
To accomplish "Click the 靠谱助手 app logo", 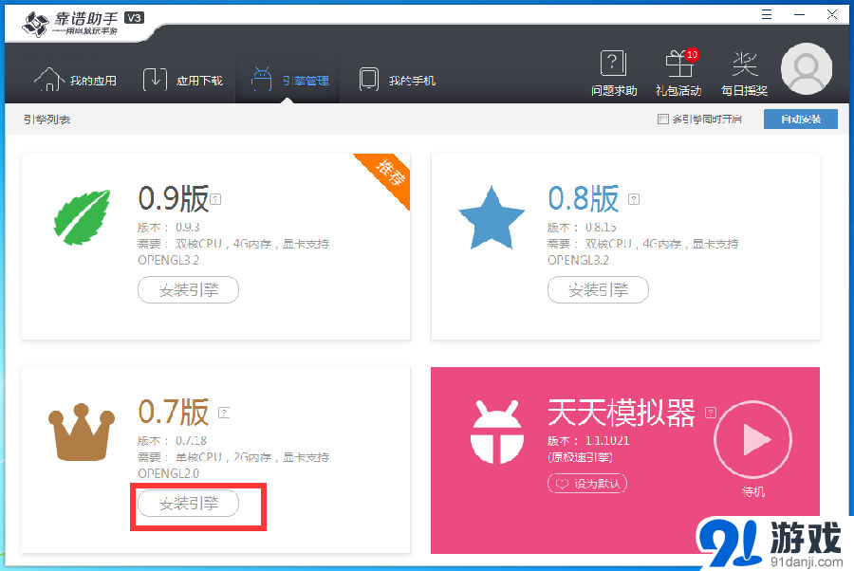I will pos(84,24).
